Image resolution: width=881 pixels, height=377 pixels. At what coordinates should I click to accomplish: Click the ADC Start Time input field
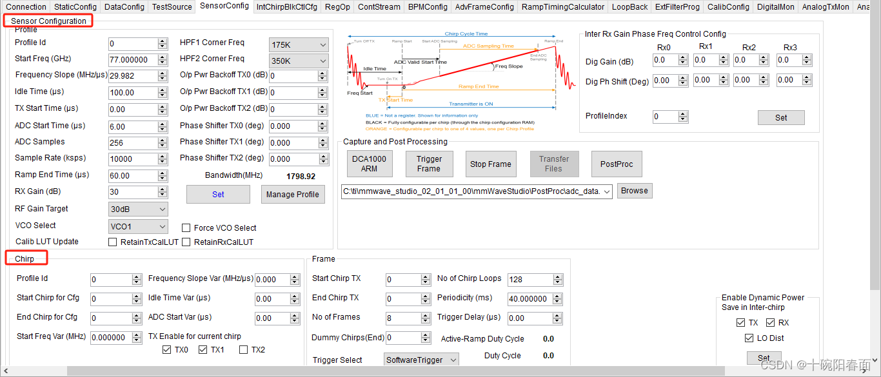click(133, 127)
